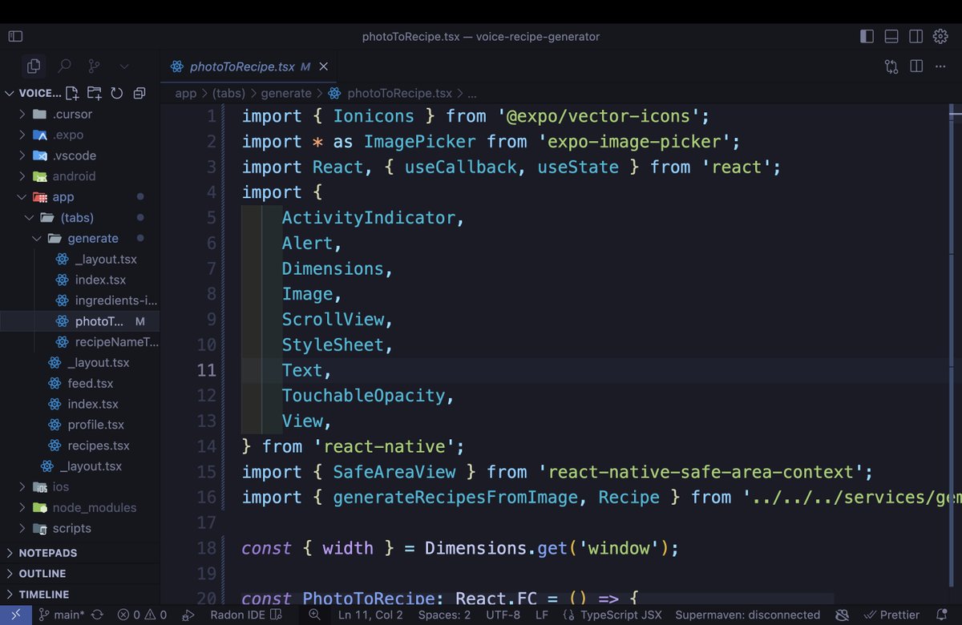Expand the .expo folder
This screenshot has width=962, height=625.
[80, 135]
